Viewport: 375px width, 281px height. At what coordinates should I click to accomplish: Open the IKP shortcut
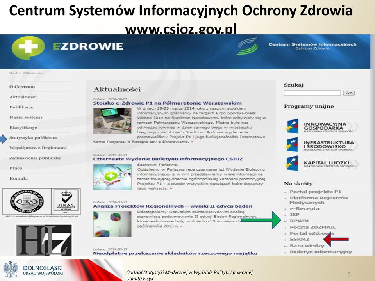tap(295, 215)
